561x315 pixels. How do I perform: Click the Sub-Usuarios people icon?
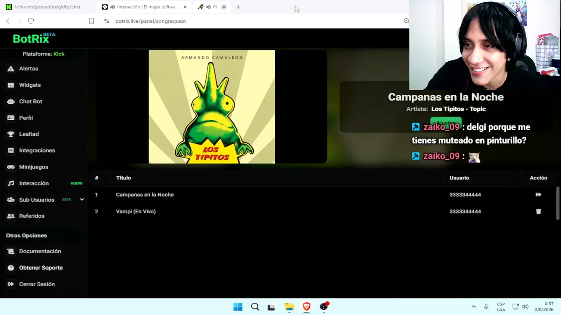11,199
